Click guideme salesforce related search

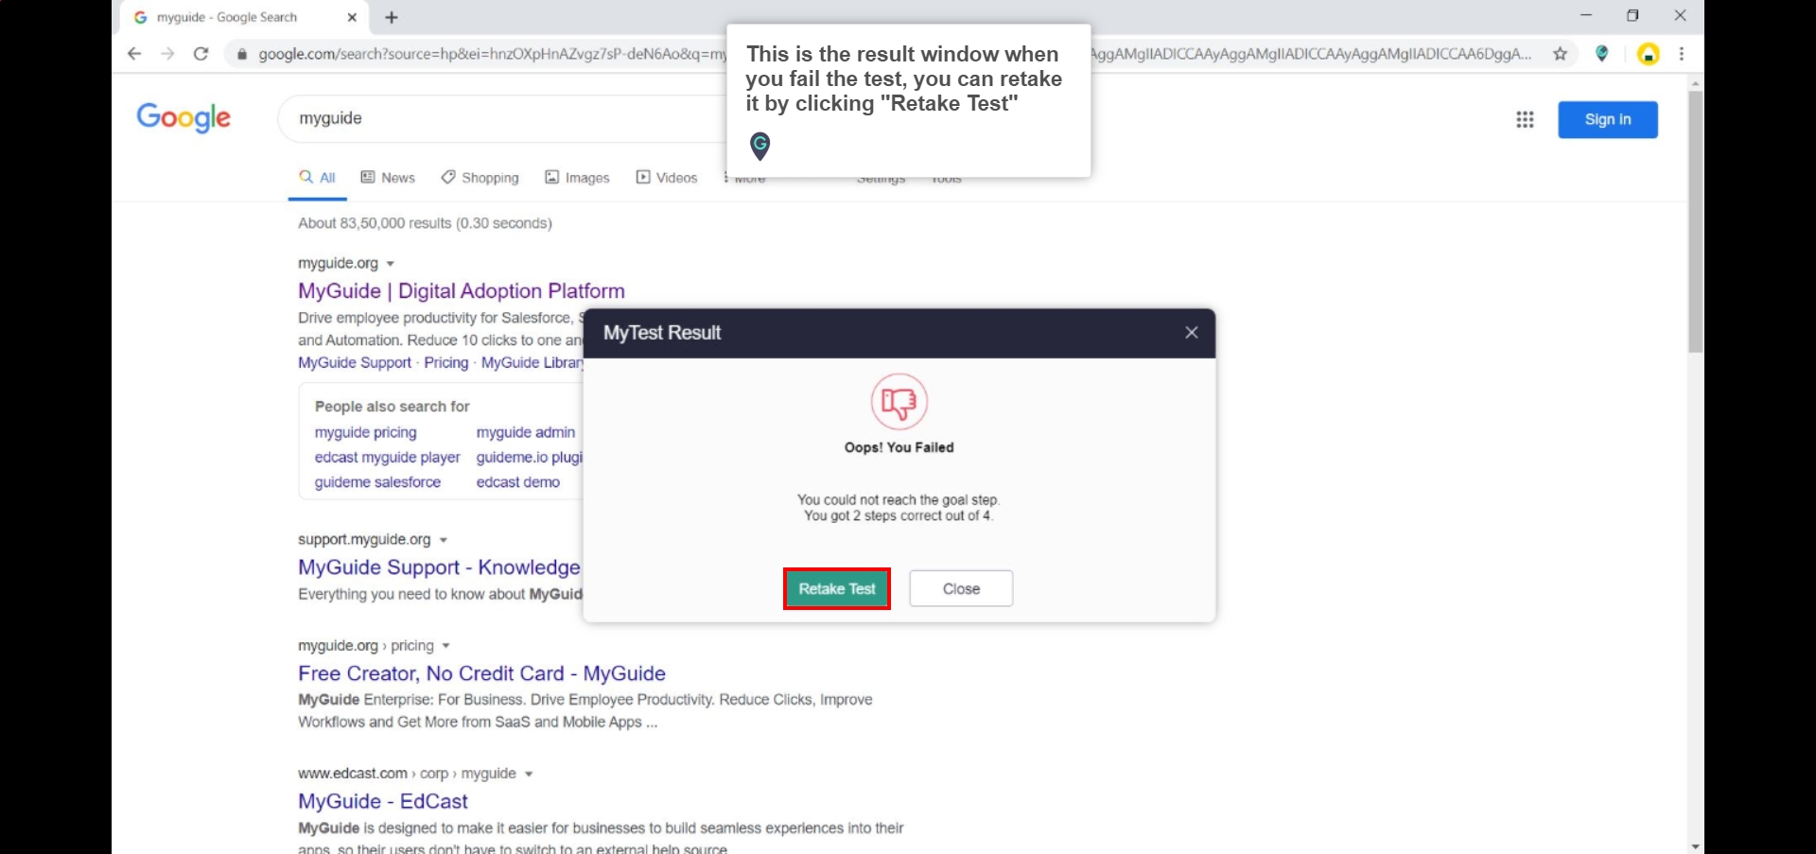377,482
